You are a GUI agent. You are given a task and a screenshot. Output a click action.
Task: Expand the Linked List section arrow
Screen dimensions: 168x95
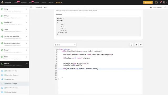click(x=27, y=23)
